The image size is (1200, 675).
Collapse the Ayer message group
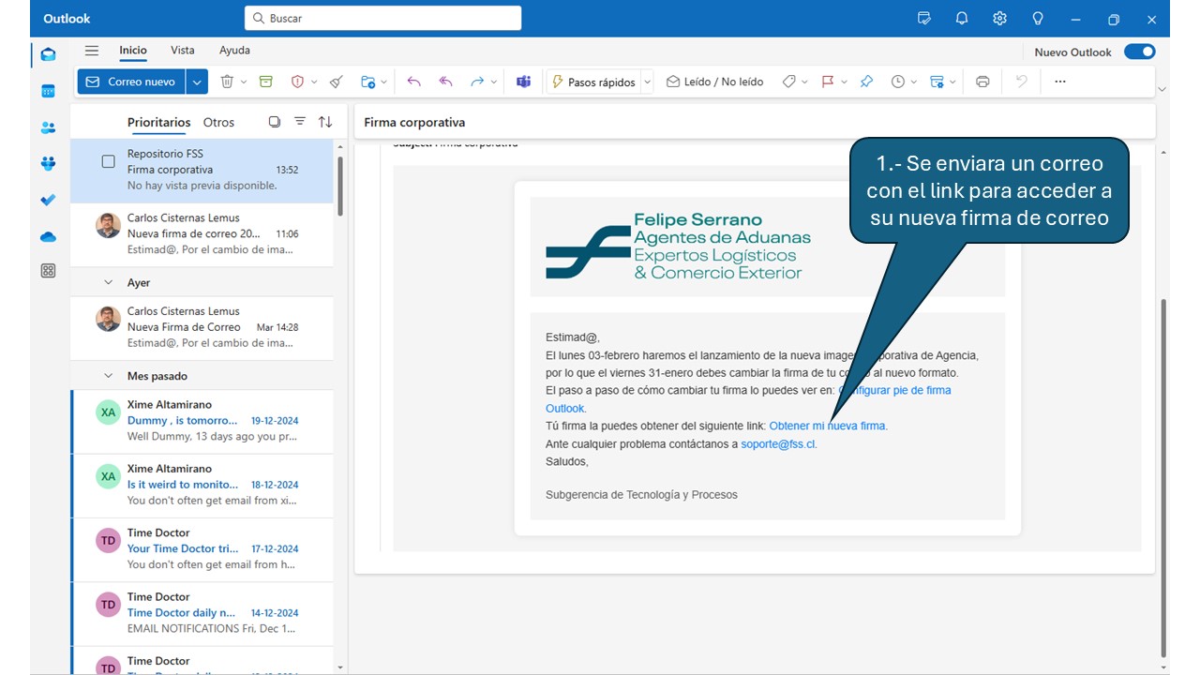pos(108,282)
